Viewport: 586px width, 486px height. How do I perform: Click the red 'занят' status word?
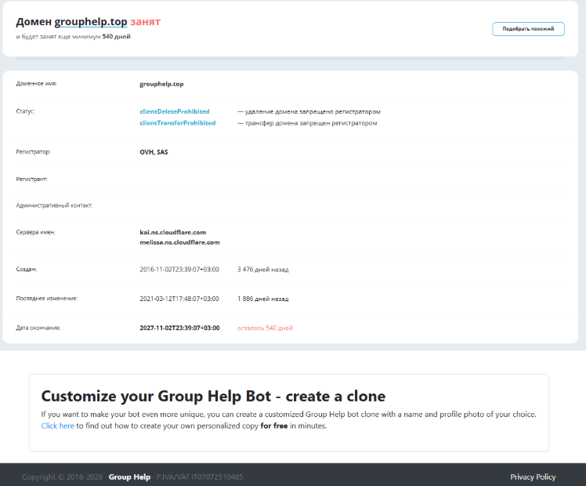146,22
